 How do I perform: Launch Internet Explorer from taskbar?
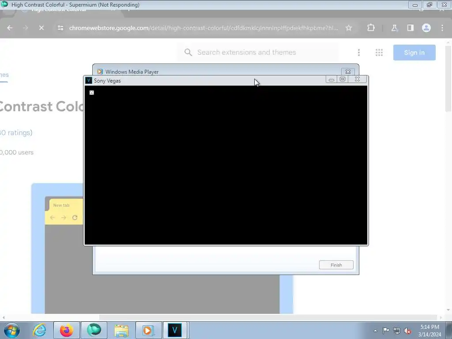coord(39,330)
